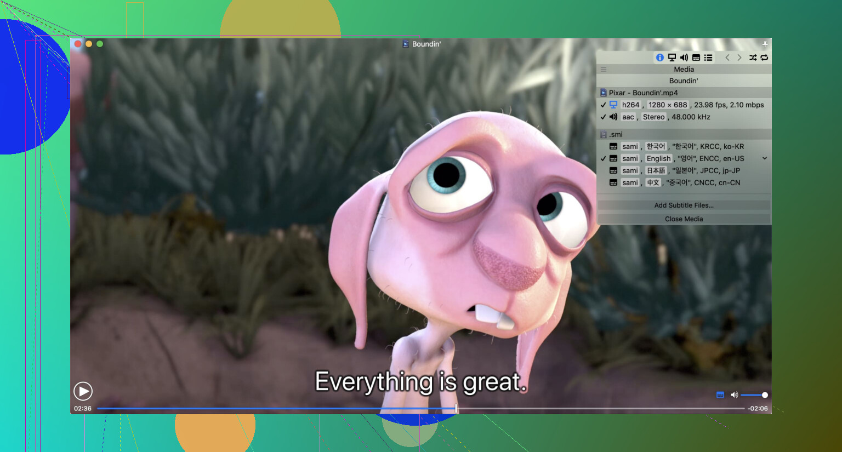Open the media info tab icon
This screenshot has height=452, width=842.
pos(659,58)
